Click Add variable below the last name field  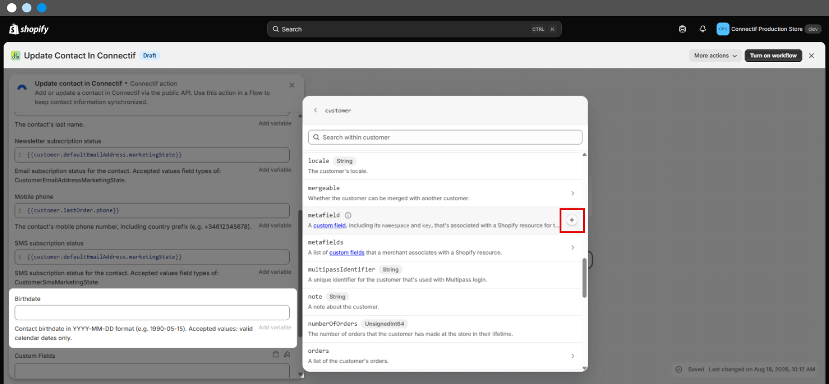click(x=275, y=123)
